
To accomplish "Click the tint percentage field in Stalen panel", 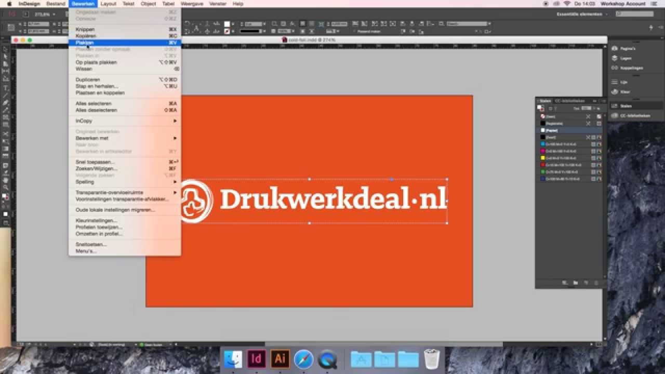I will 586,108.
